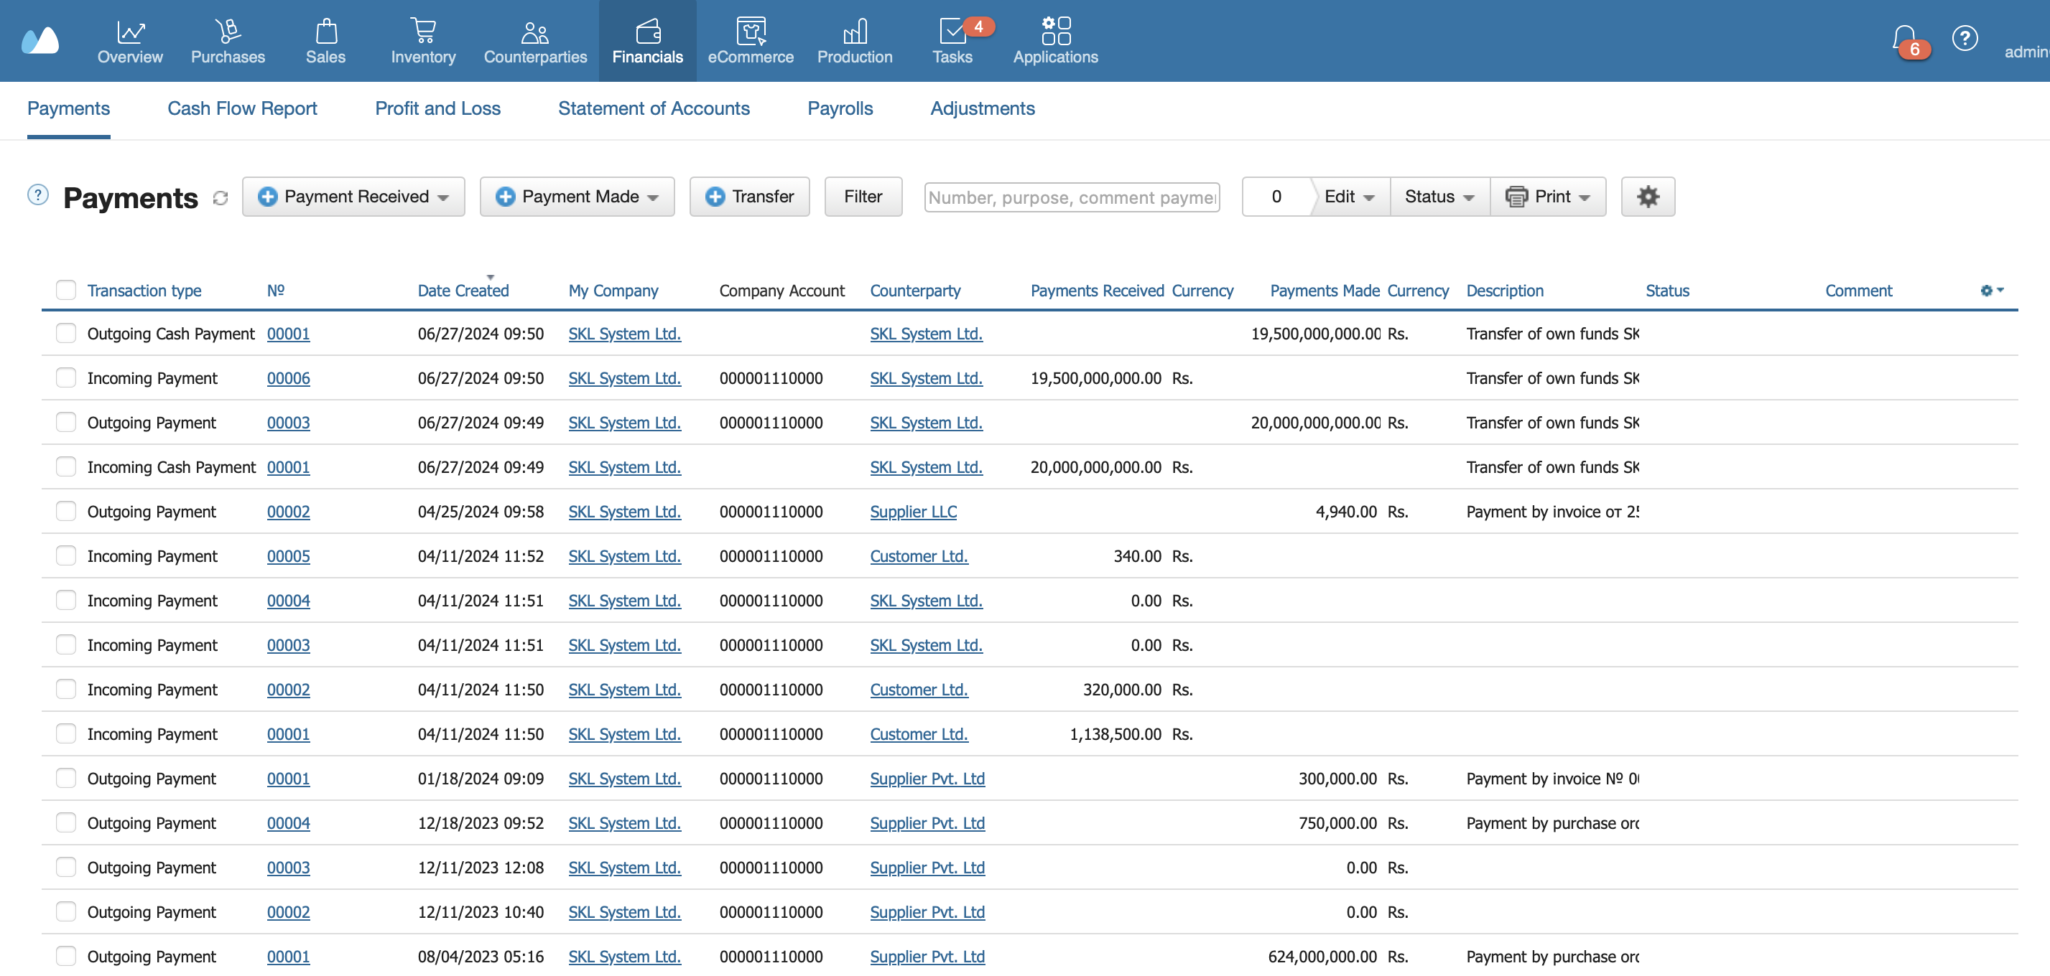Click the Transfer button
2050x976 pixels.
click(749, 197)
